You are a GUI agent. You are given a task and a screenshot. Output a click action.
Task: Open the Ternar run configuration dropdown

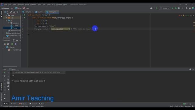point(165,8)
